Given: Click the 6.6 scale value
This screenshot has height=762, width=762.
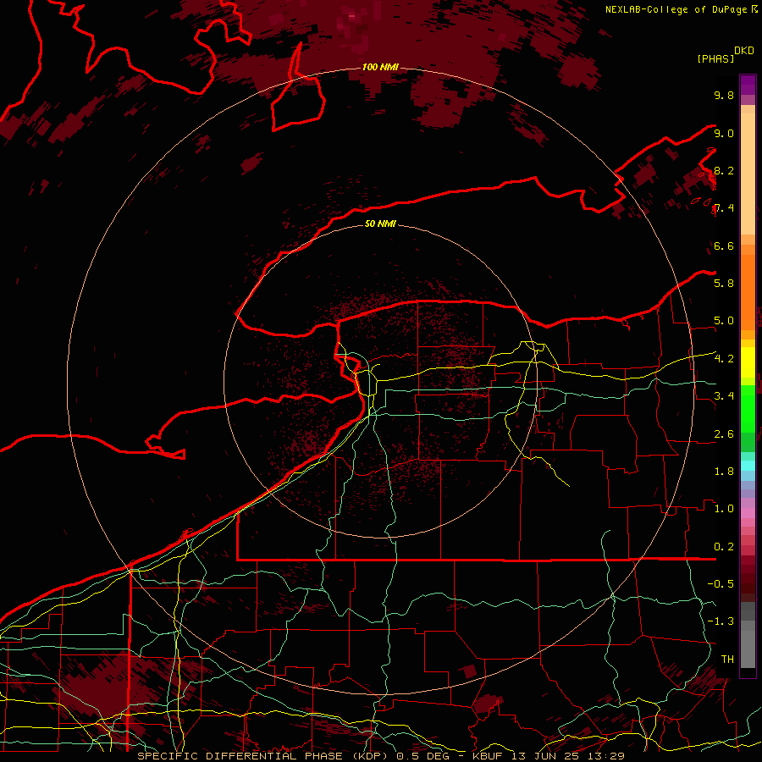Looking at the screenshot, I should [724, 246].
